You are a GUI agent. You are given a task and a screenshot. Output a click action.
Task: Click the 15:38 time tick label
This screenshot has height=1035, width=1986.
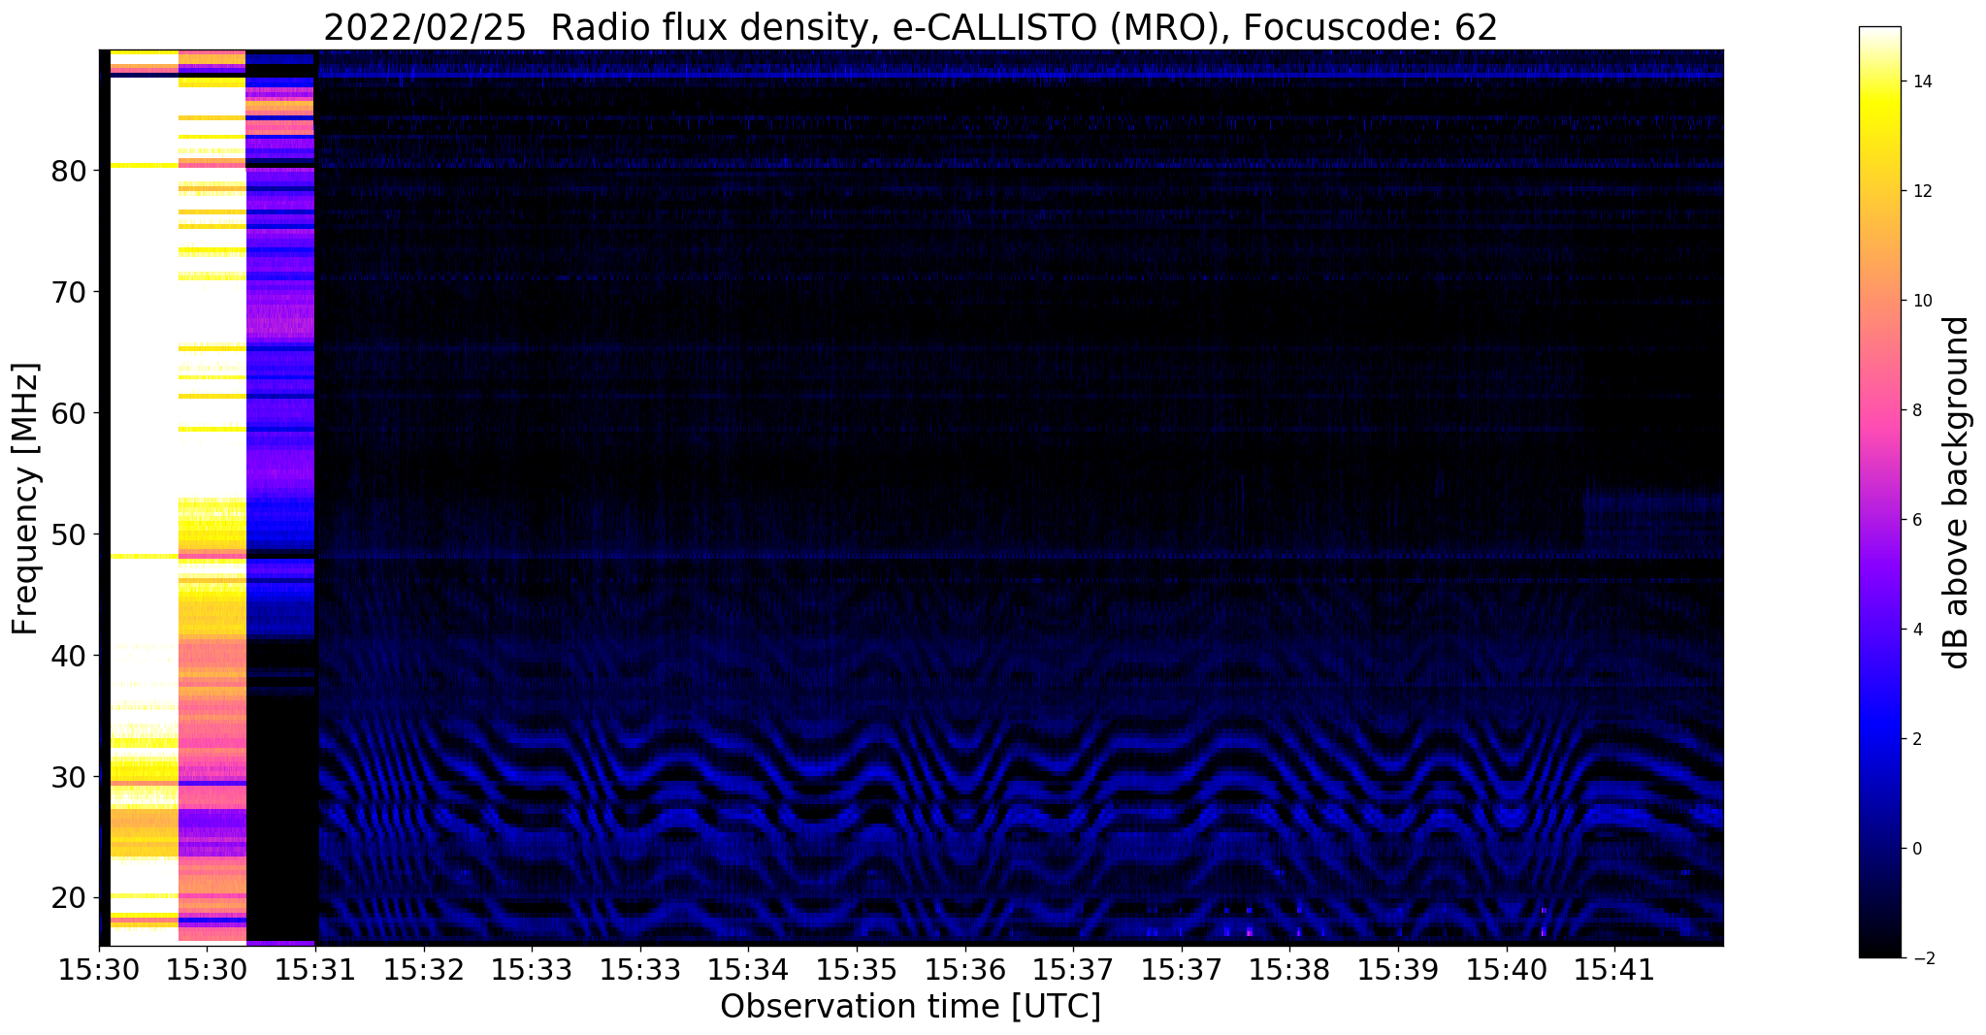click(x=1290, y=970)
